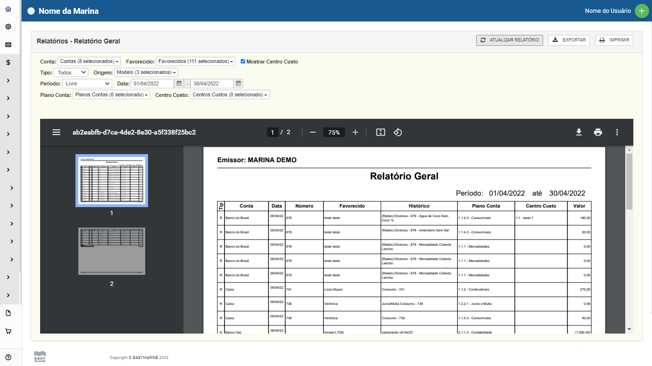Click the start date field 01/04/2022

coord(153,84)
